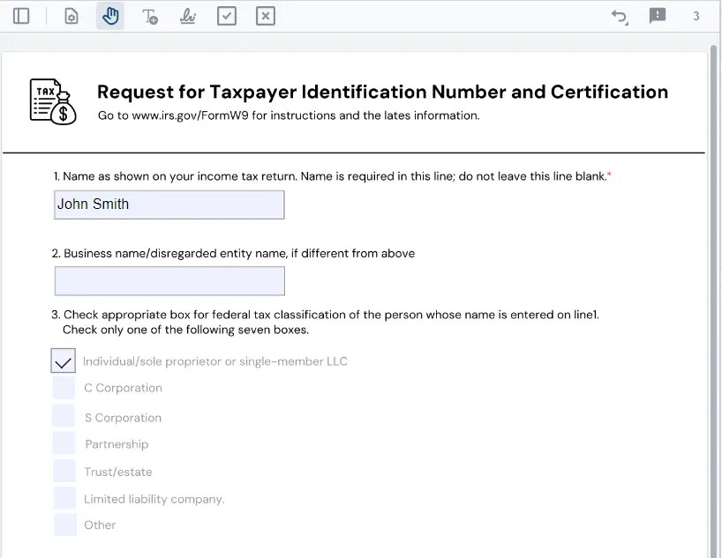Toggle the sidebar panel icon

[x=22, y=16]
